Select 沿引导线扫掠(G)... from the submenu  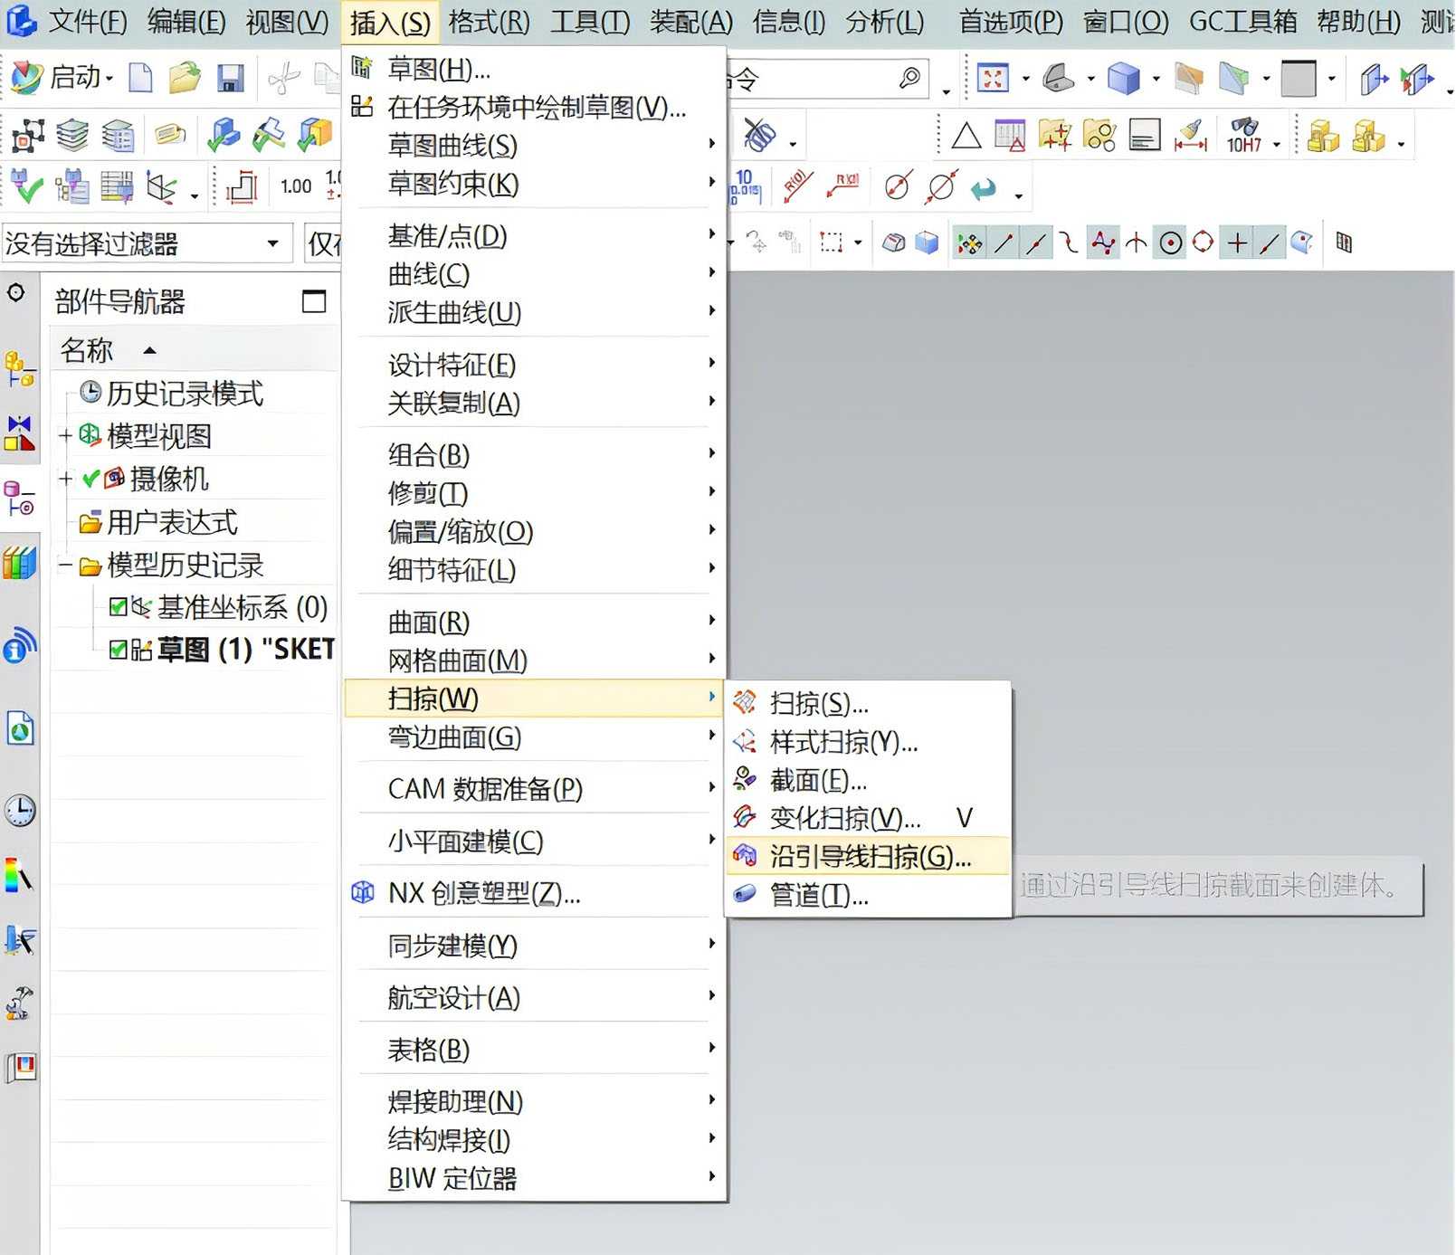coord(869,856)
